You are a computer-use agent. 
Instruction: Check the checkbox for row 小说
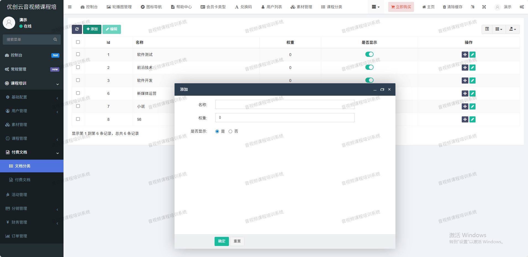point(78,106)
